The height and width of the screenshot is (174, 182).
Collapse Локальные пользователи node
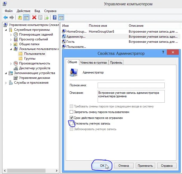point(11,49)
